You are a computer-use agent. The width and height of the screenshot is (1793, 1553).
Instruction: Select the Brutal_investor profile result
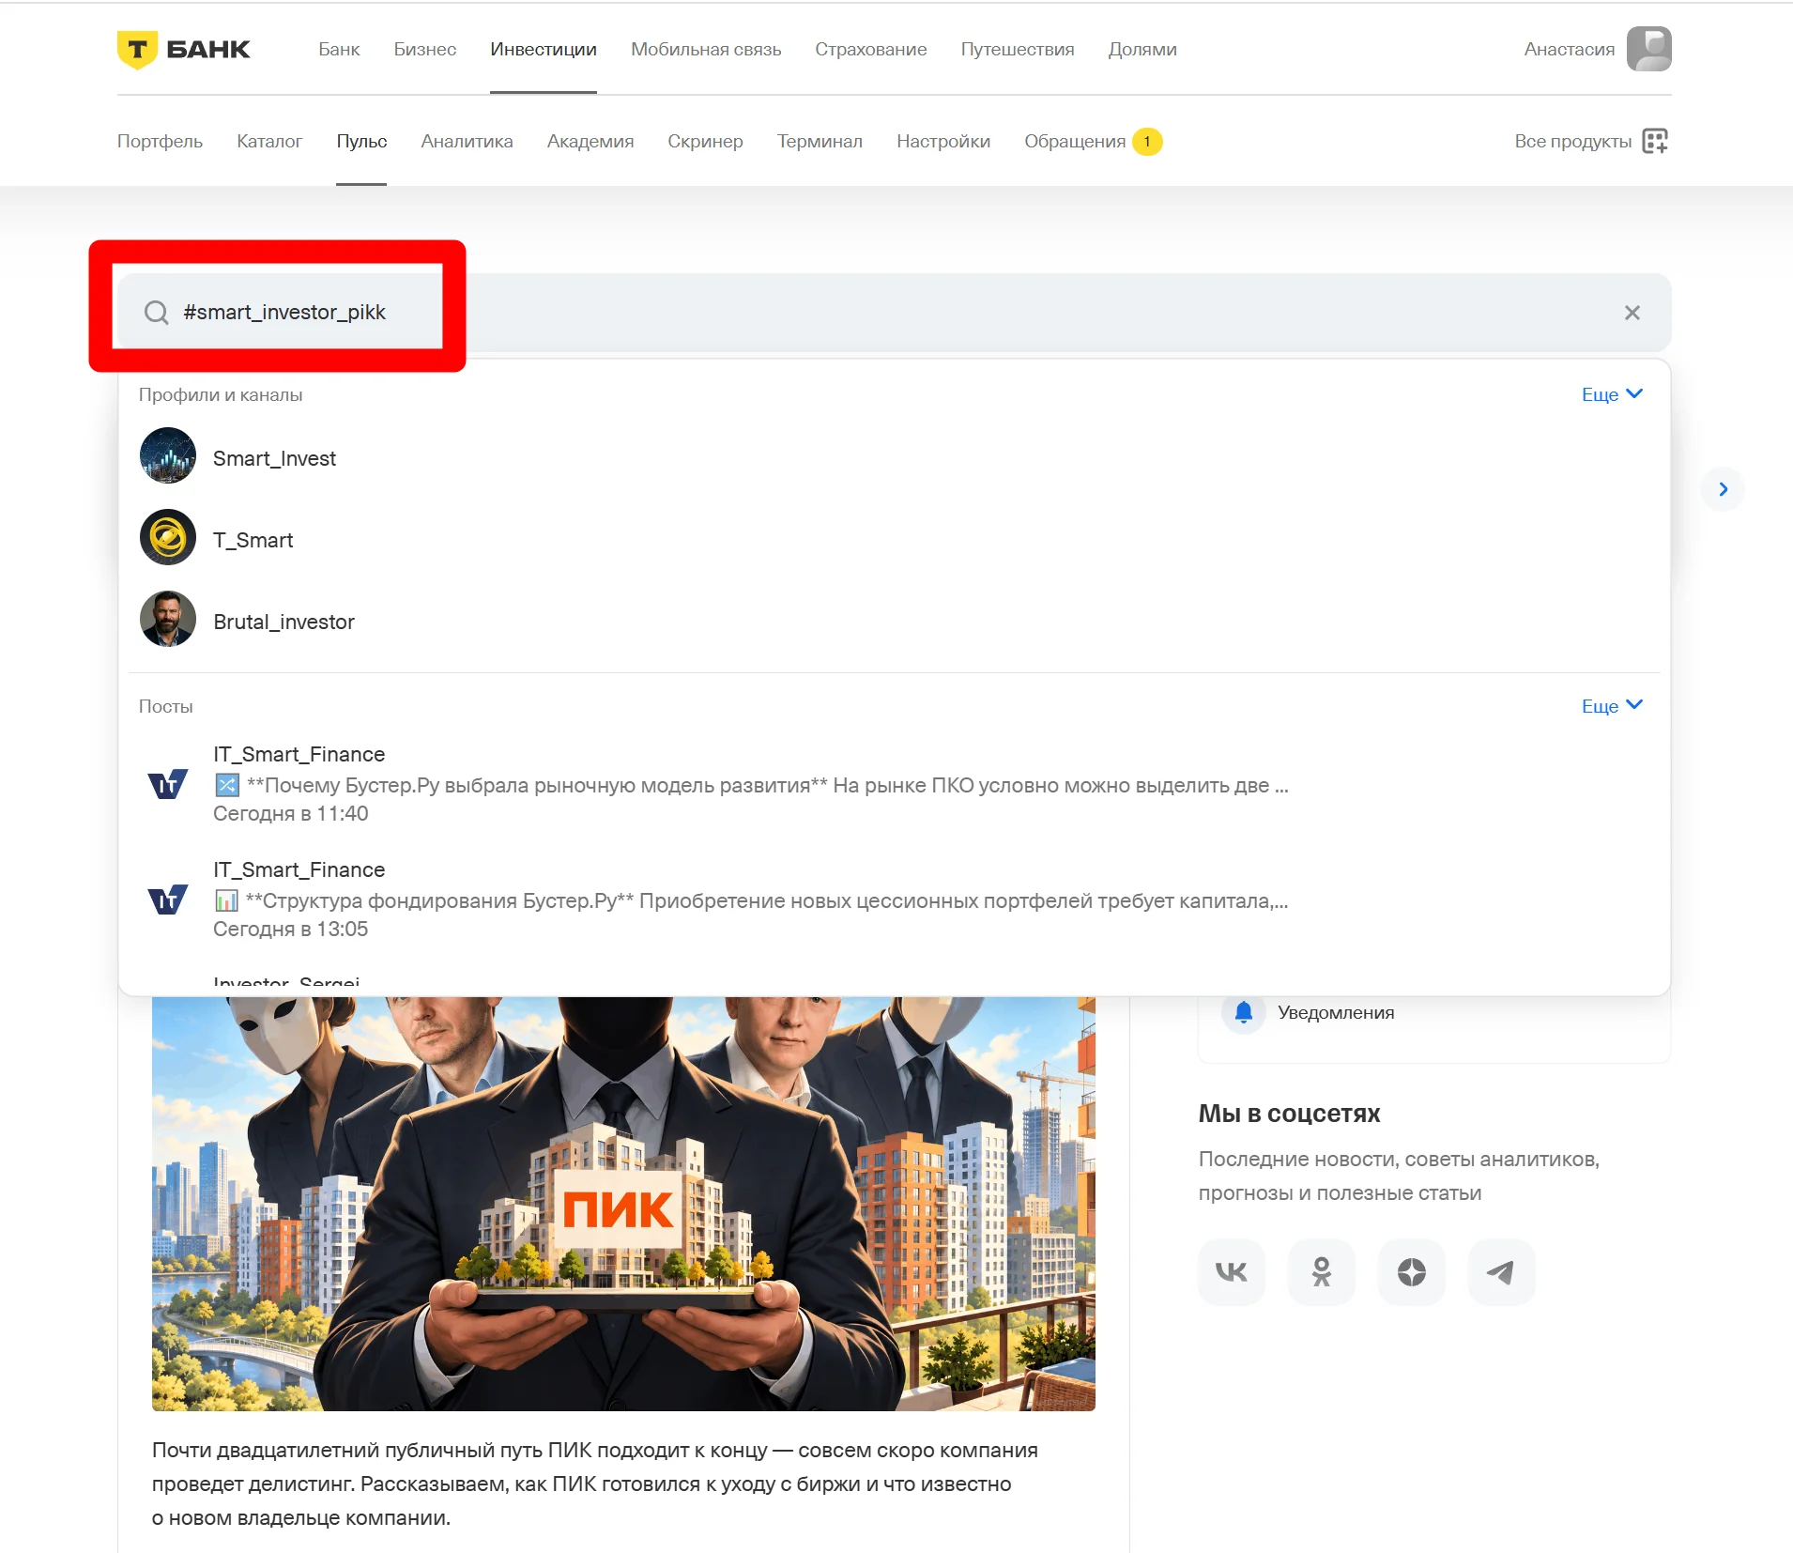pyautogui.click(x=284, y=622)
